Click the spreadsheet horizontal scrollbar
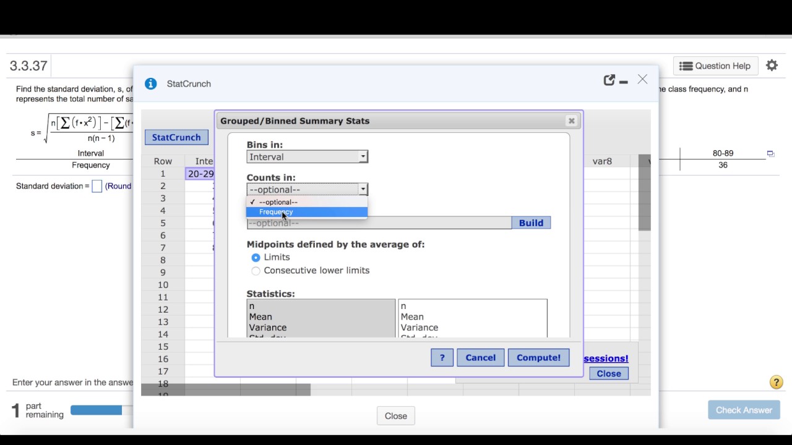Image resolution: width=792 pixels, height=445 pixels. point(226,389)
